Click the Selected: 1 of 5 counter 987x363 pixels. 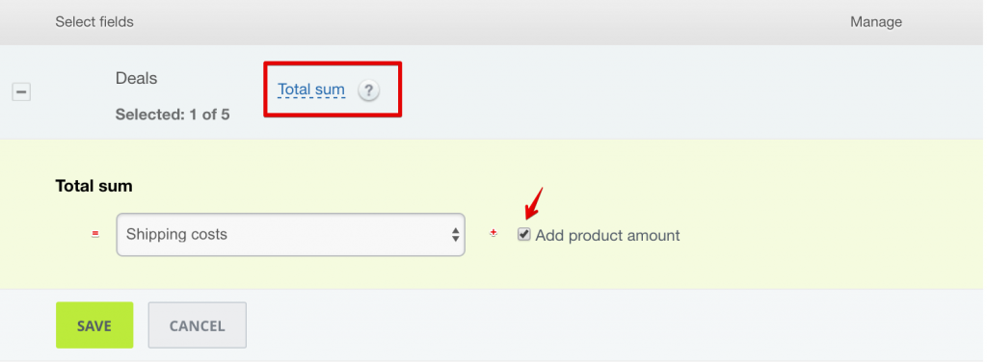tap(173, 116)
